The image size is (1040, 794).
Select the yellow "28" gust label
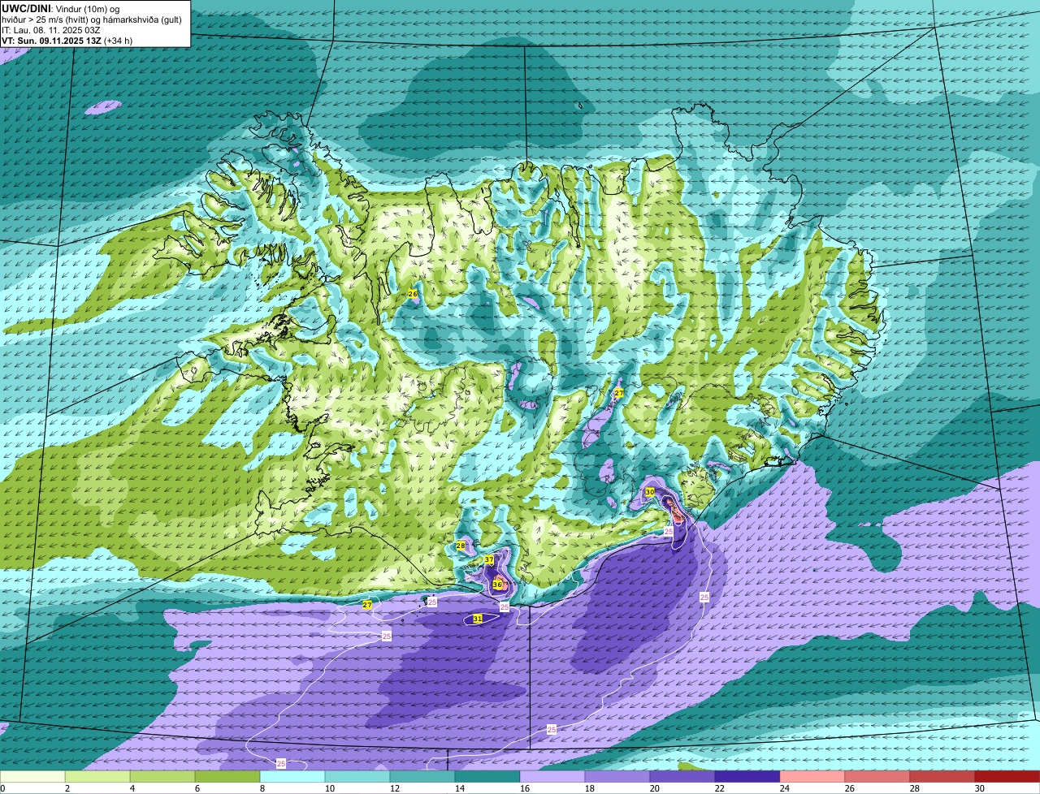pyautogui.click(x=460, y=546)
